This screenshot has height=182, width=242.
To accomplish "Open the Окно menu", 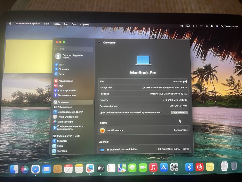I will (x=74, y=24).
